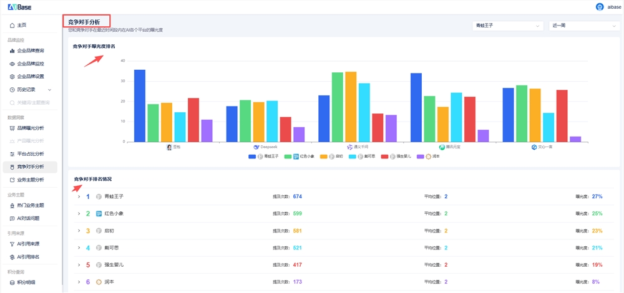Screen dimensions: 624x293
Task: Open 企业品牌查询 from the sidebar
Action: (30, 50)
